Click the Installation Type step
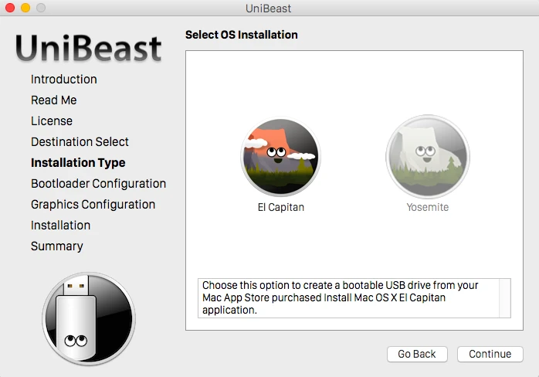Image resolution: width=539 pixels, height=377 pixels. coord(78,163)
